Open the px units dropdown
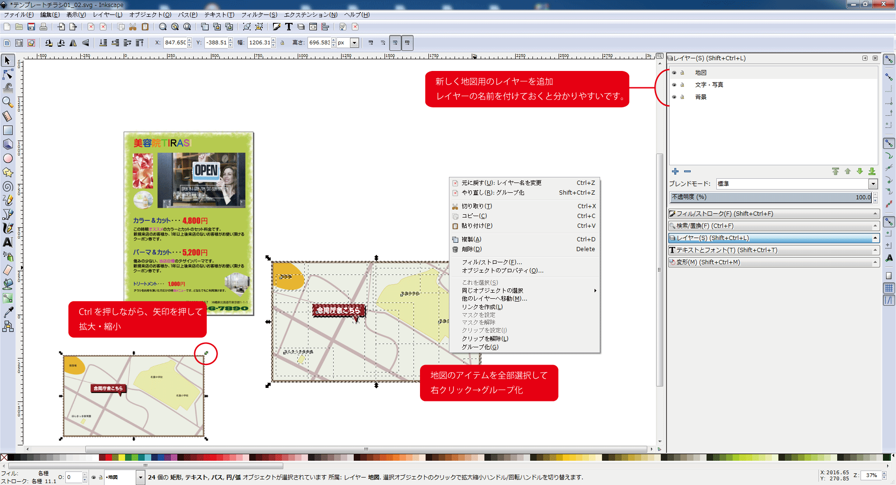 (355, 43)
